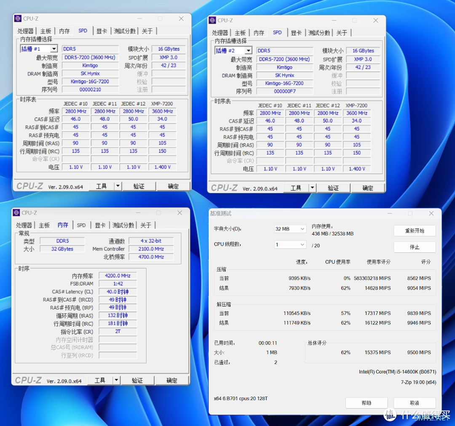Switch to 显卡 tab in top-left CPU-Z window
The width and height of the screenshot is (455, 426).
click(102, 31)
